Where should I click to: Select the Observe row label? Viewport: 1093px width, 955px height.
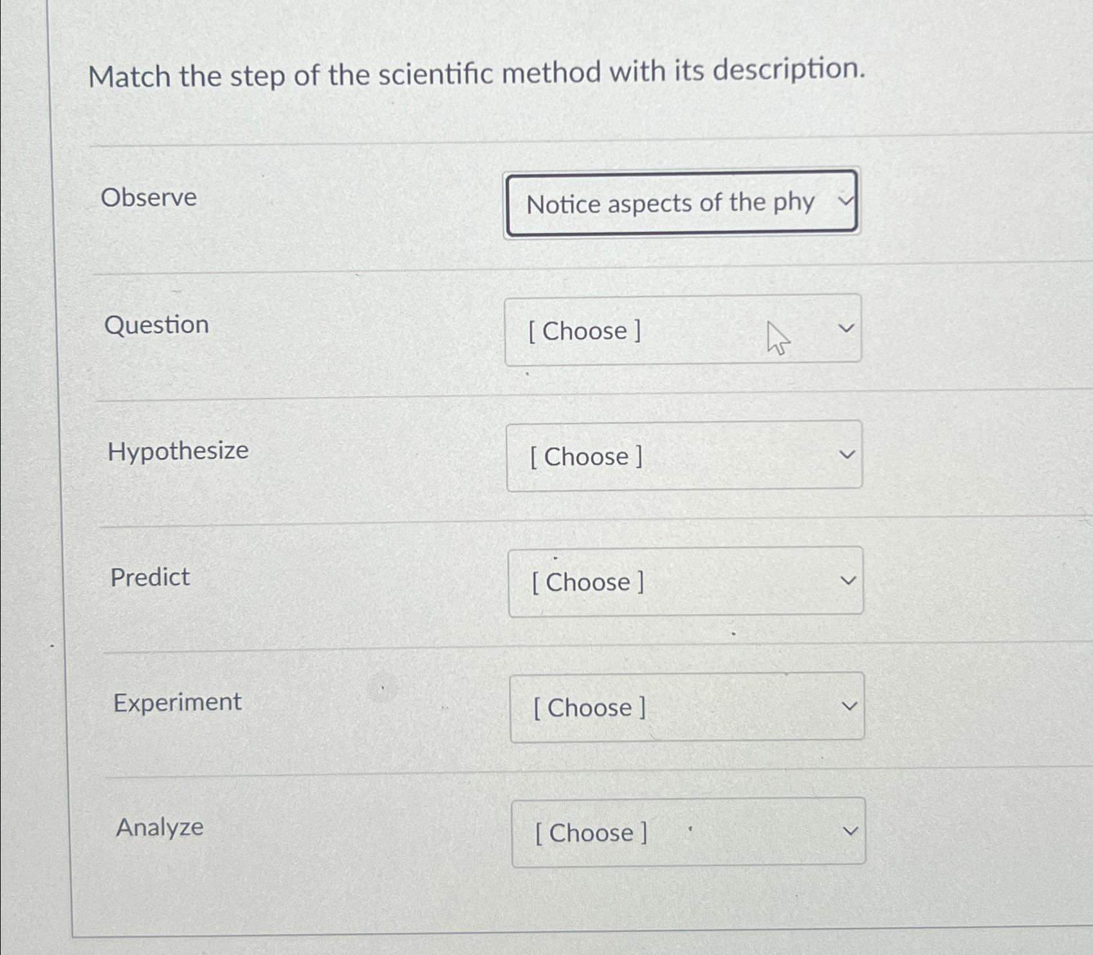coord(149,197)
